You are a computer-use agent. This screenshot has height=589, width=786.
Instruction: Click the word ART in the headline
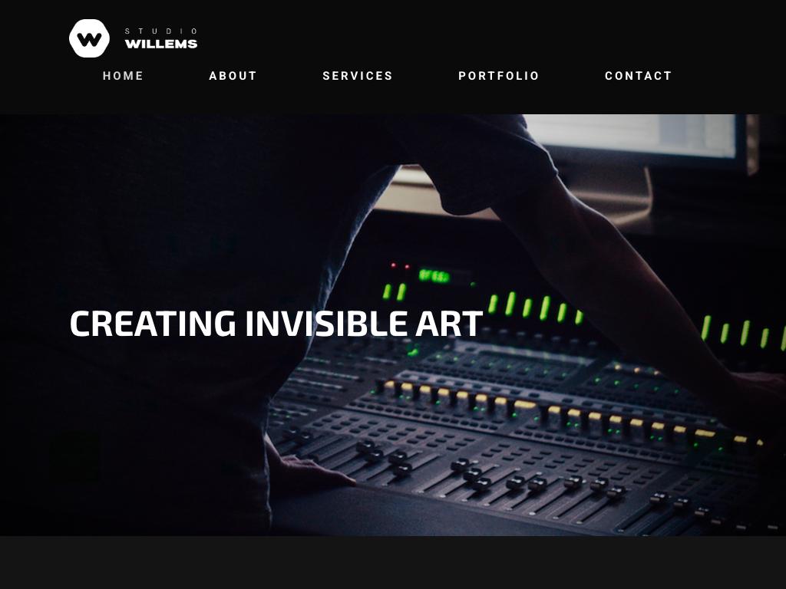pyautogui.click(x=449, y=324)
